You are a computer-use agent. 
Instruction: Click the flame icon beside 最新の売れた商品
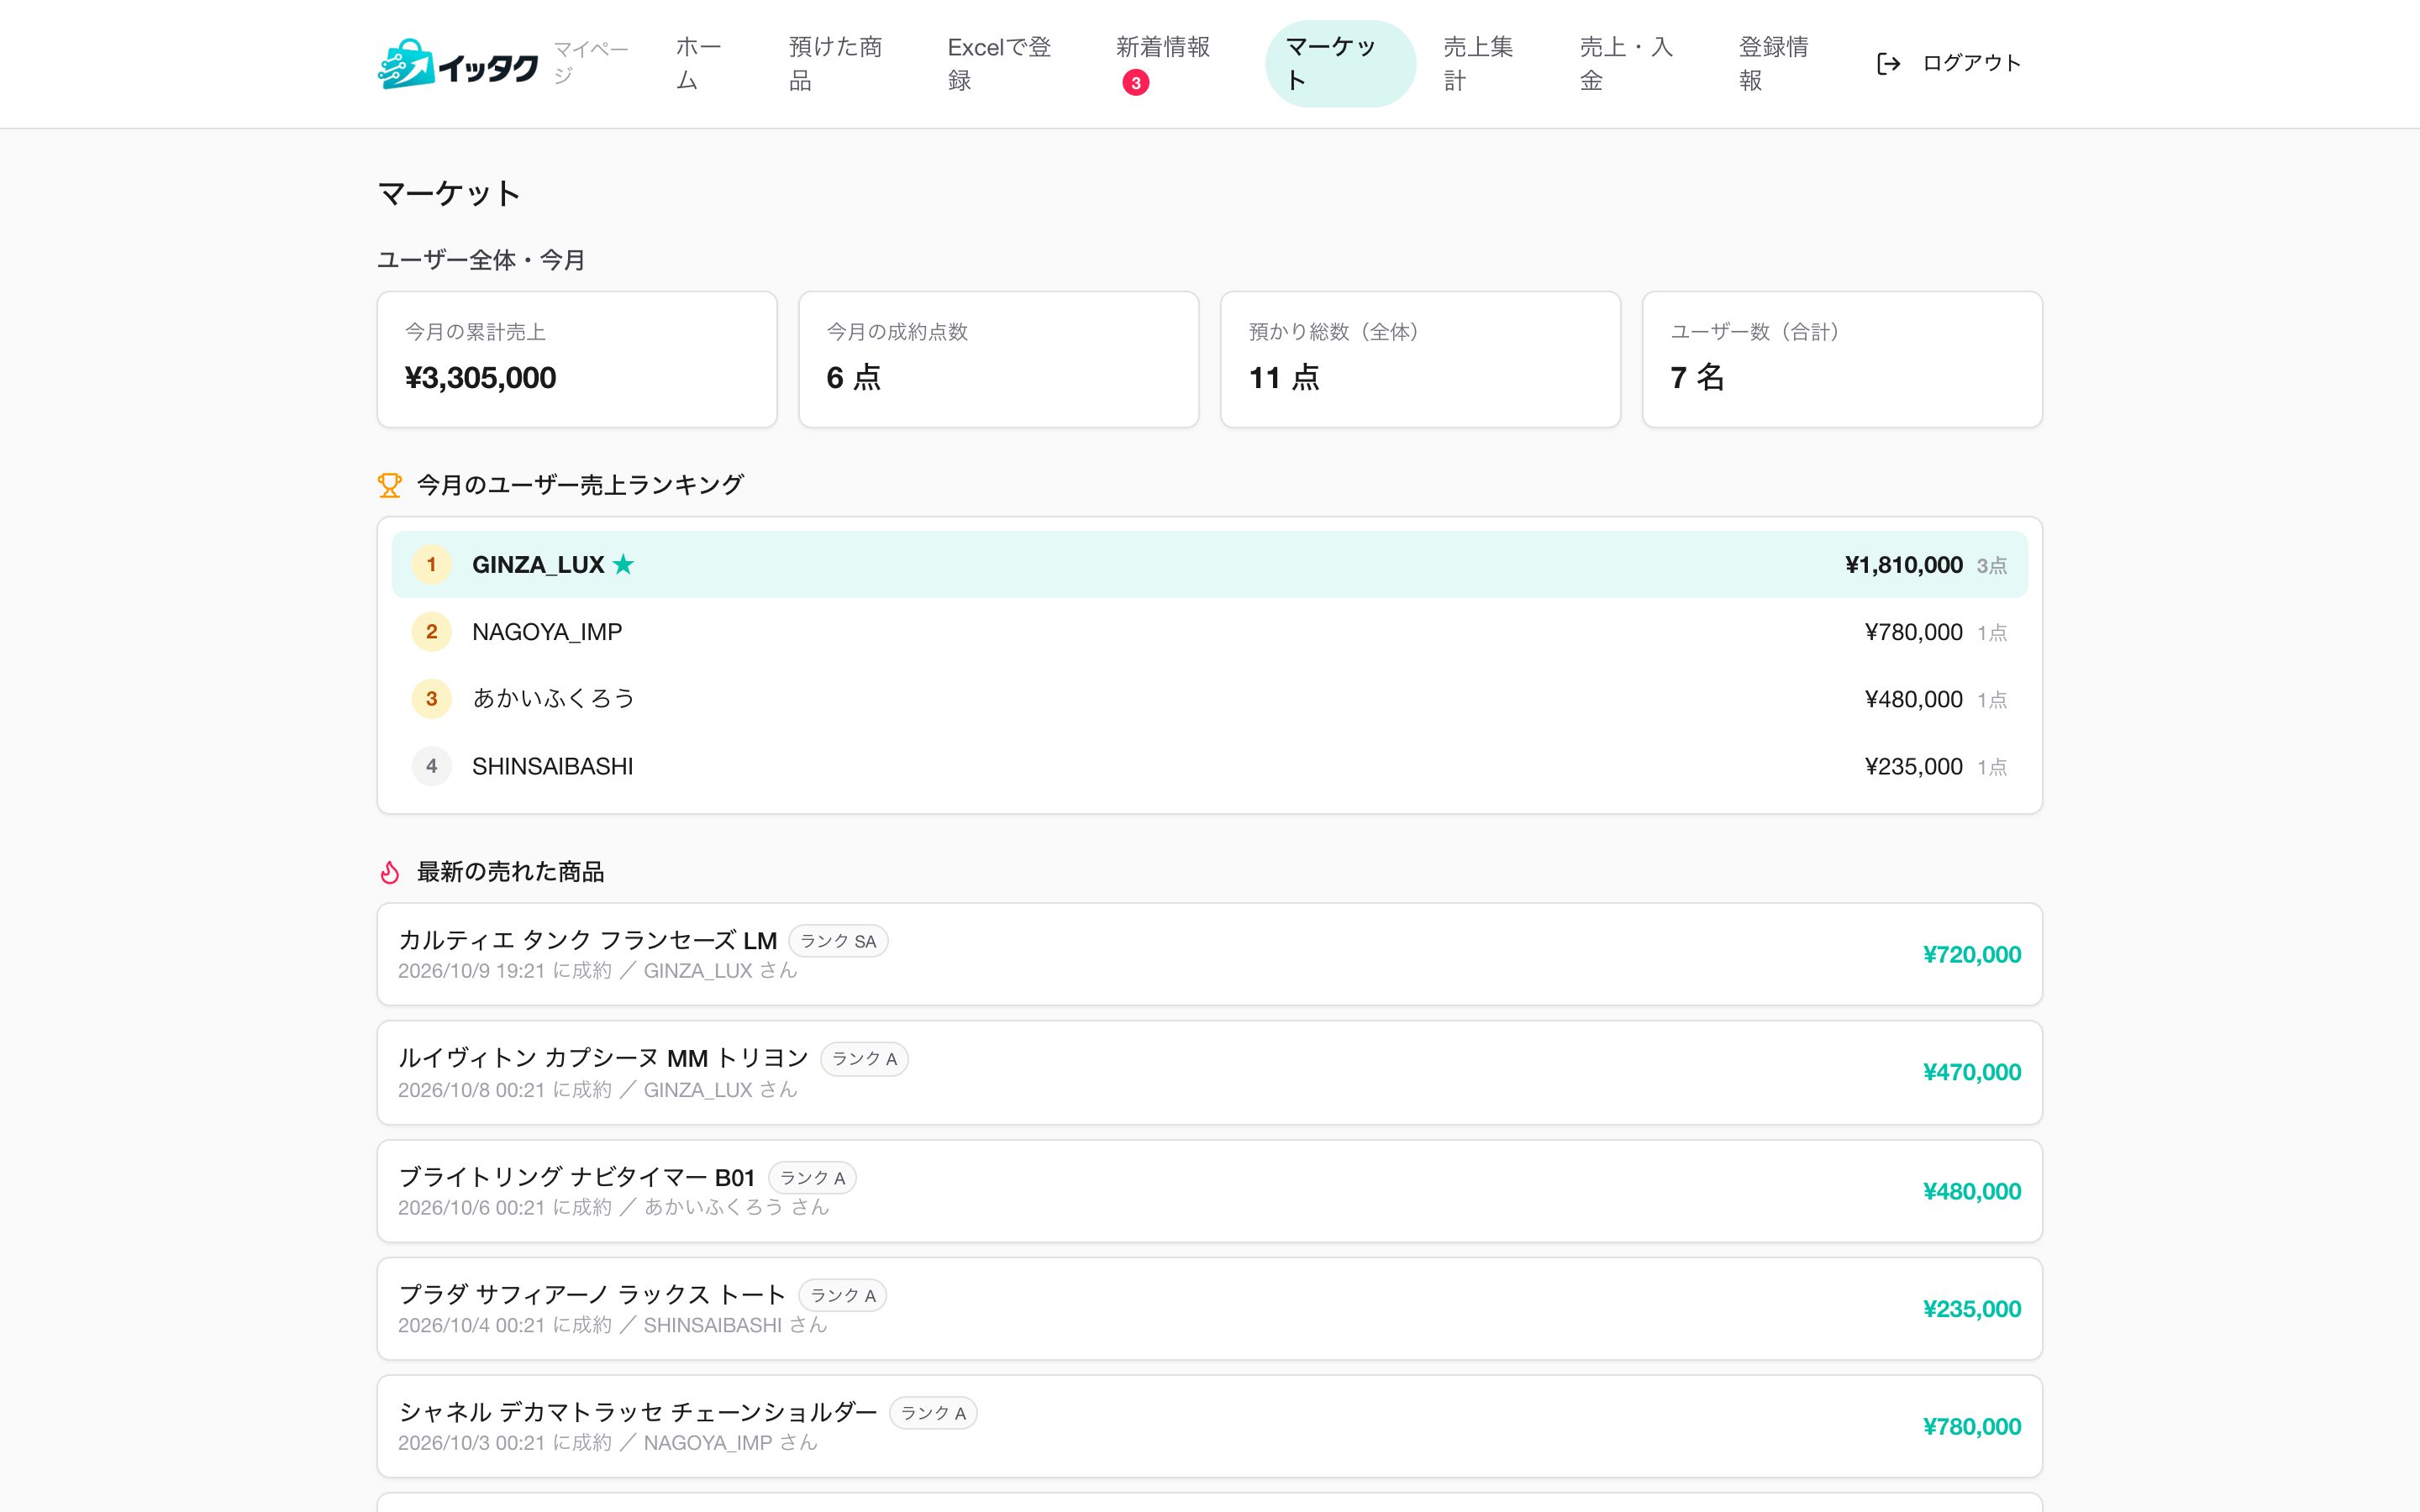[390, 872]
